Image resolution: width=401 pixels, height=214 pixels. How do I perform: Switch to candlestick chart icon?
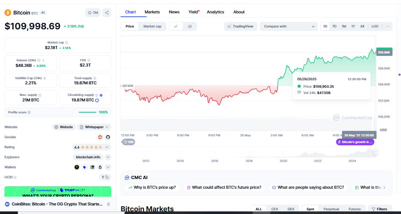click(x=190, y=26)
